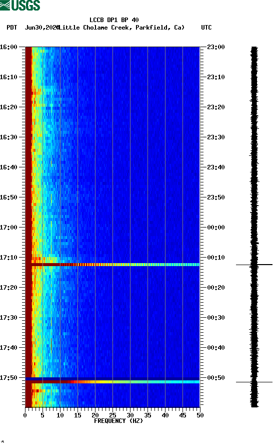Click the '16:40' PDT time label
Screen dimensions: 276x447
[x=8, y=167]
